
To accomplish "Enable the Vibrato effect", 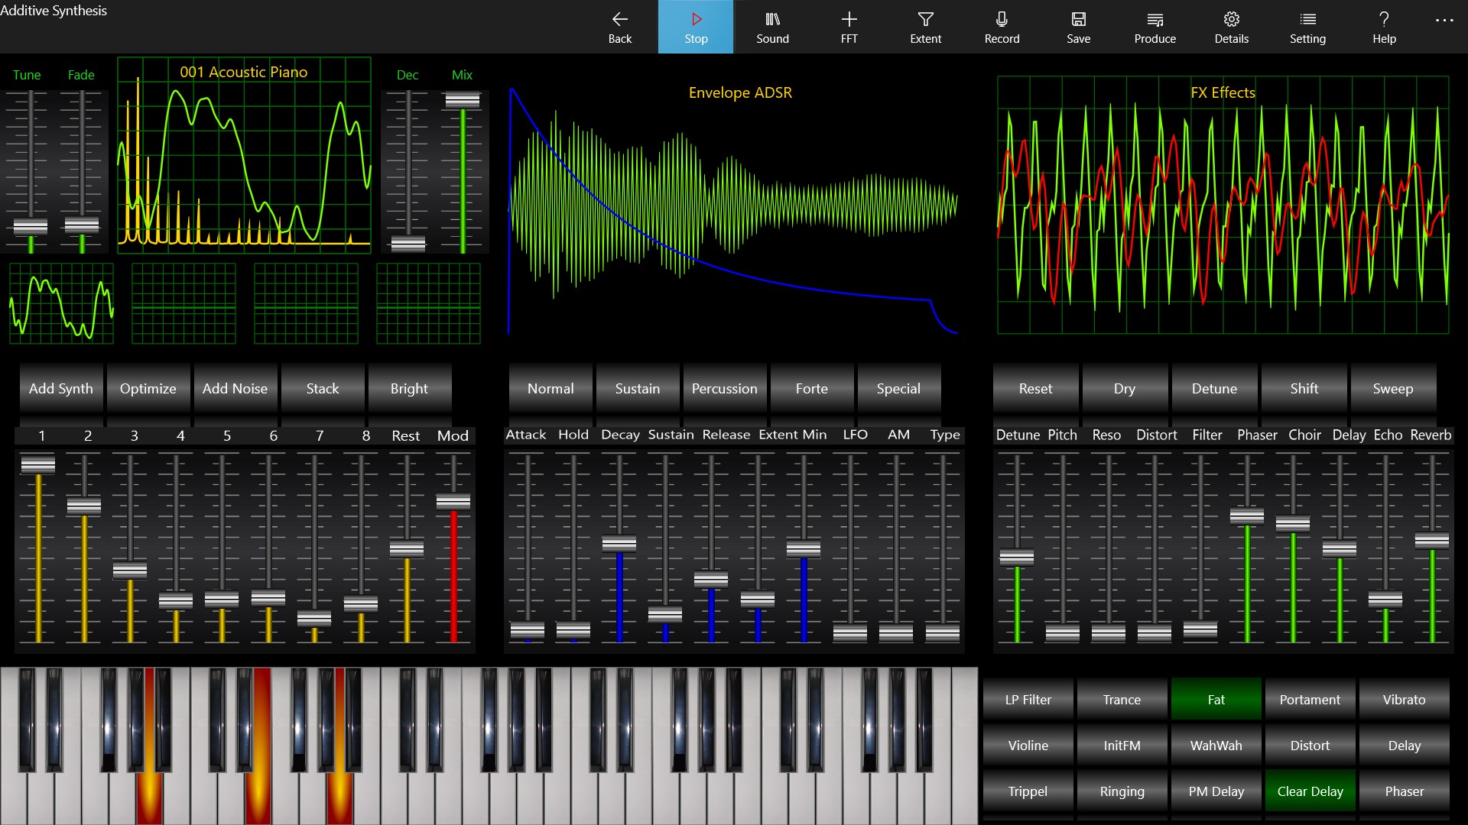I will click(1404, 699).
